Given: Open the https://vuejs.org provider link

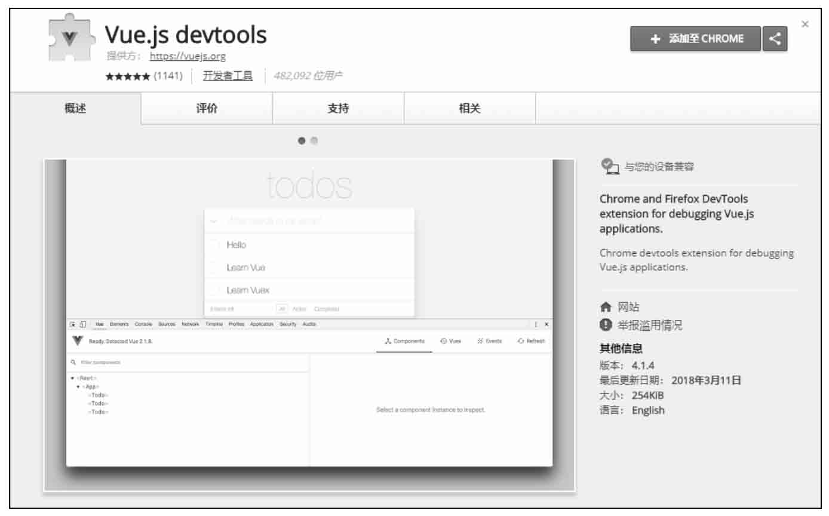Looking at the screenshot, I should pyautogui.click(x=188, y=56).
